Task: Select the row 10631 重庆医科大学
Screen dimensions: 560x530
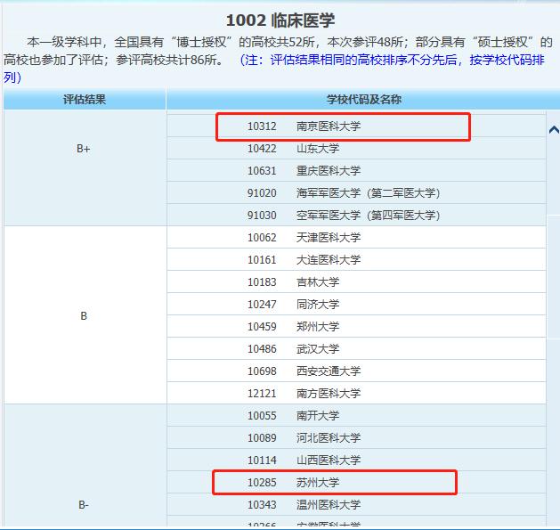Action: coord(356,170)
